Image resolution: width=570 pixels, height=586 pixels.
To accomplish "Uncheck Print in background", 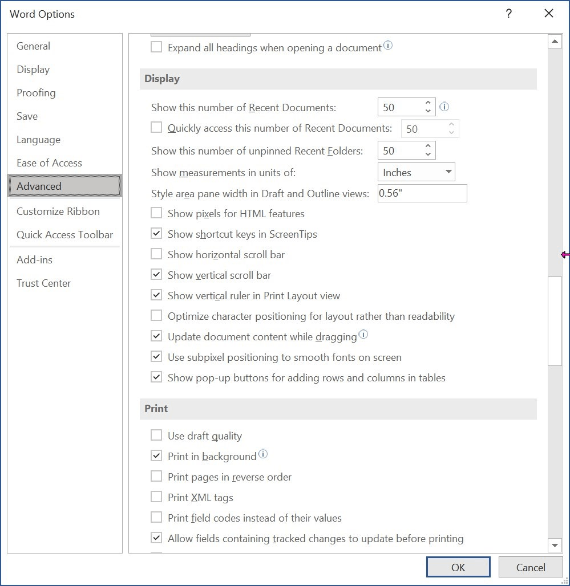I will tap(156, 456).
